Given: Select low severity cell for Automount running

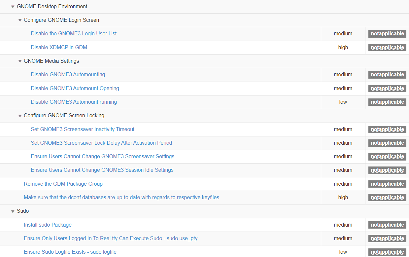Looking at the screenshot, I should click(343, 102).
